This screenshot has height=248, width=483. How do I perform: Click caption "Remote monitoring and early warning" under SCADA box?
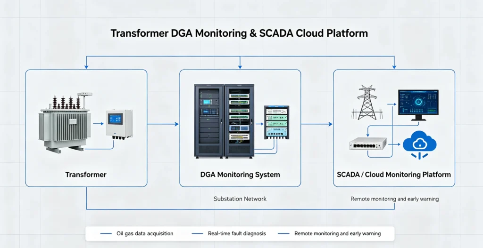[395, 199]
